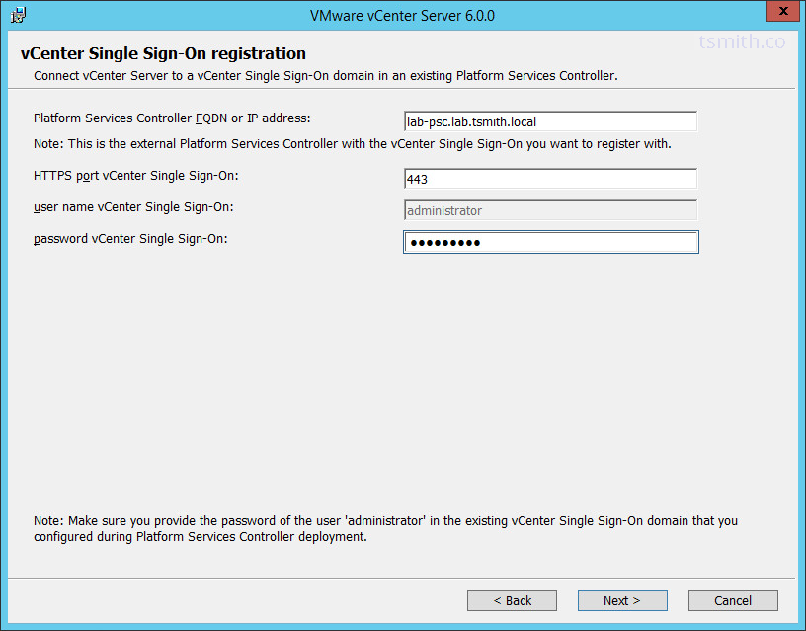The image size is (806, 631).
Task: Click the note about external Platform Services Controller
Action: [353, 144]
